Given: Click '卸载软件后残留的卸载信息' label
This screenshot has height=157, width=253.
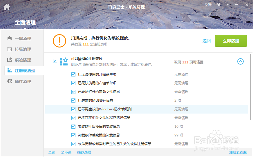Looking at the screenshot, I should pos(99,135).
